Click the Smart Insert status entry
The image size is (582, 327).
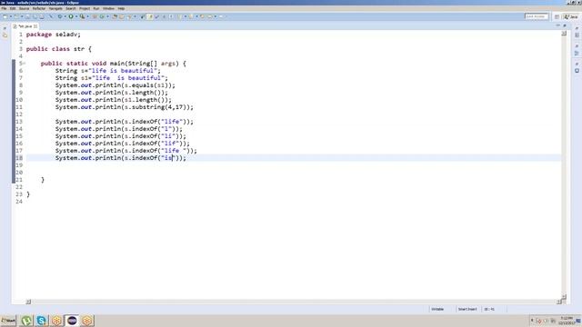pos(467,309)
